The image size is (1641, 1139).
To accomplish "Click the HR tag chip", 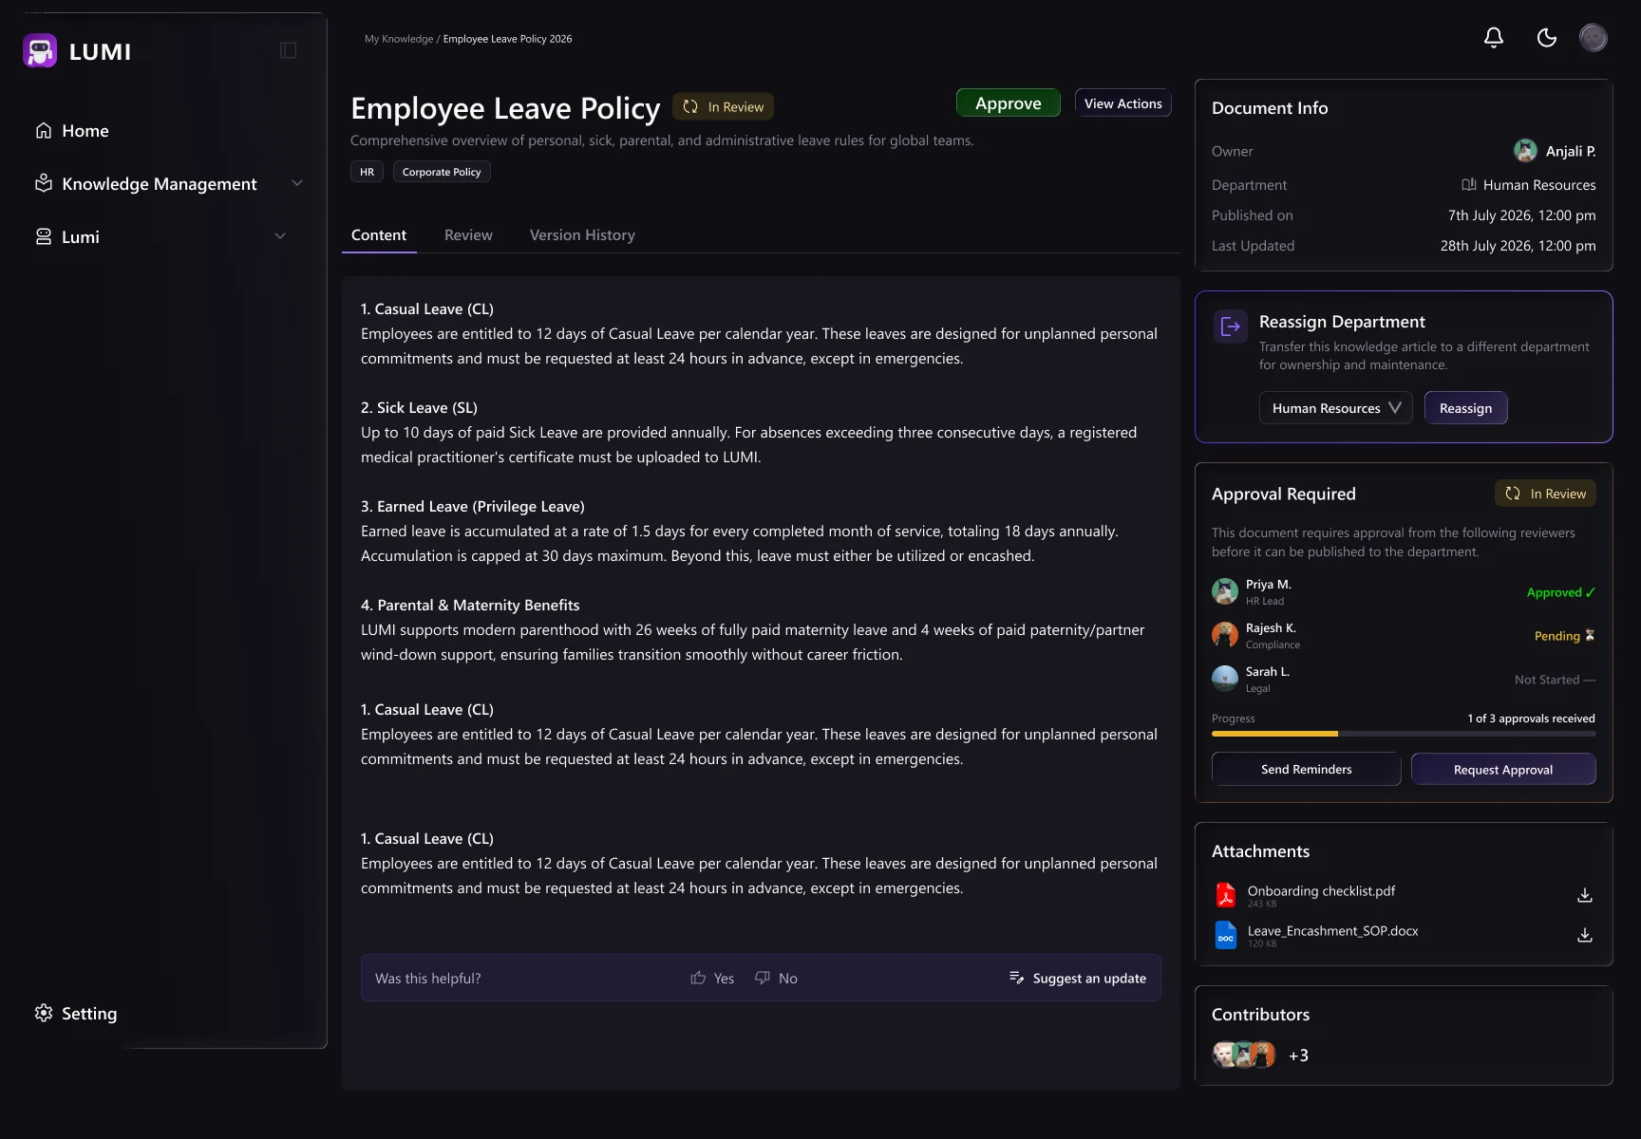I will (367, 172).
